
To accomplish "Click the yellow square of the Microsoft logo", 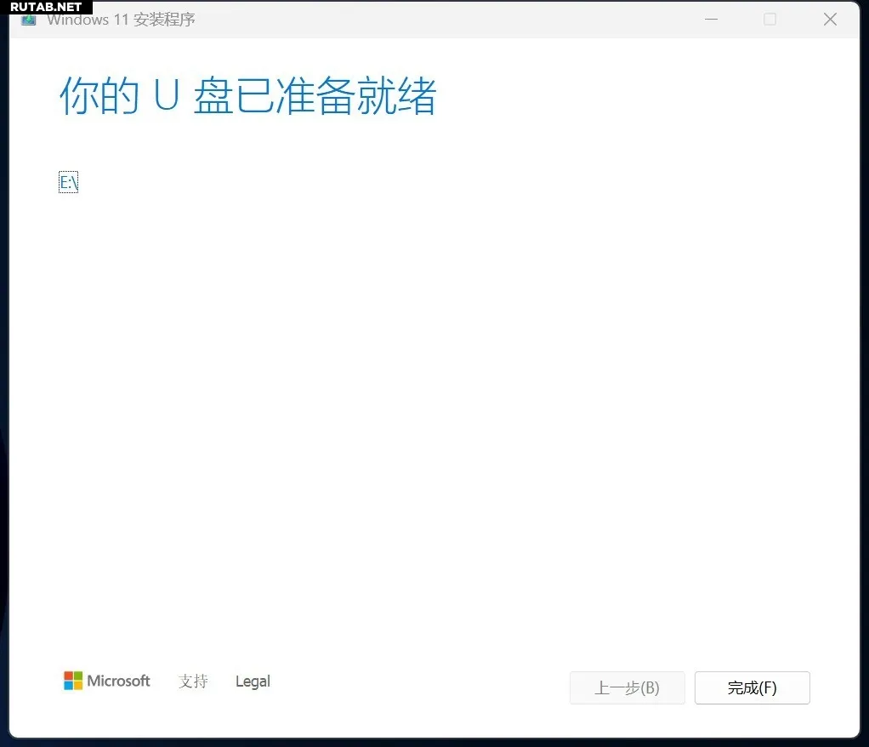I will coord(78,686).
